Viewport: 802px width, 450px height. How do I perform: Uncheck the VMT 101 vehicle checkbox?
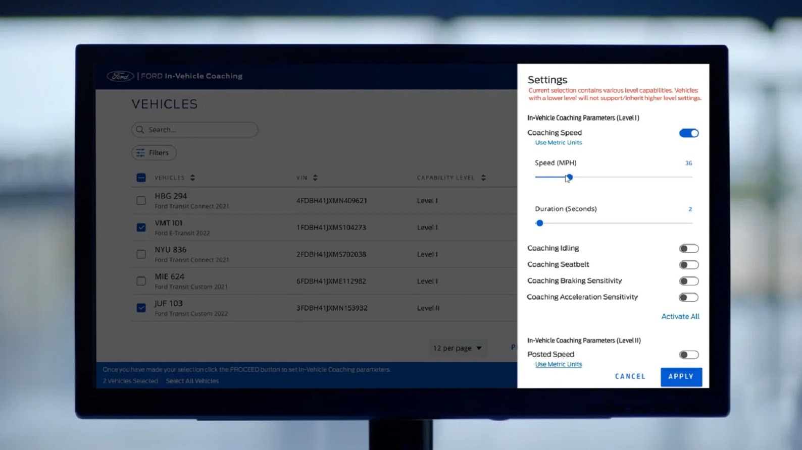141,228
